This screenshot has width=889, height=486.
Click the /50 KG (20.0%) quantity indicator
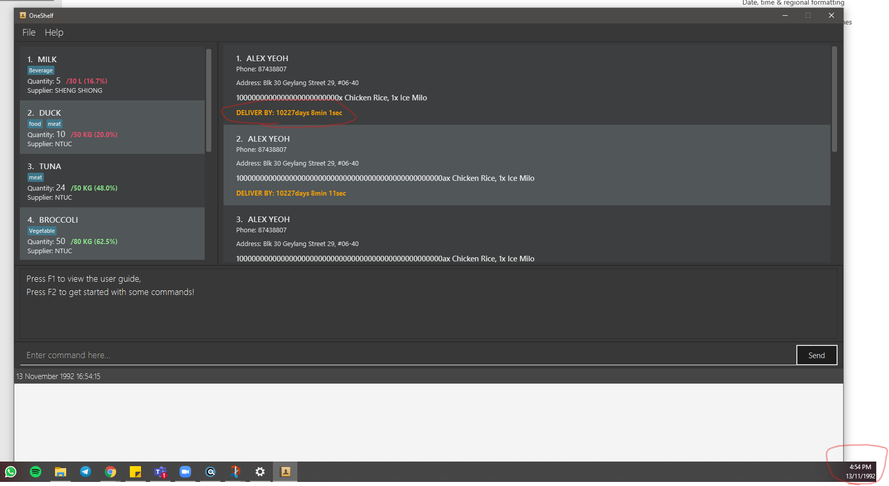pos(94,134)
